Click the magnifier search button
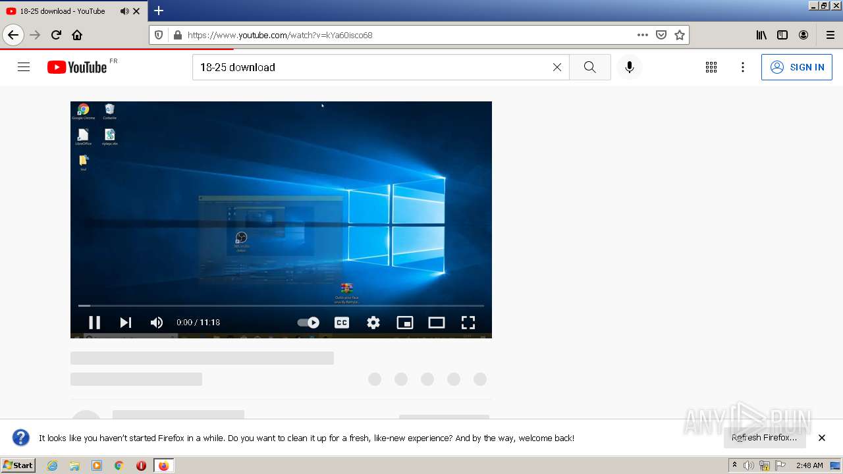Screen dimensions: 843x474 pos(590,67)
